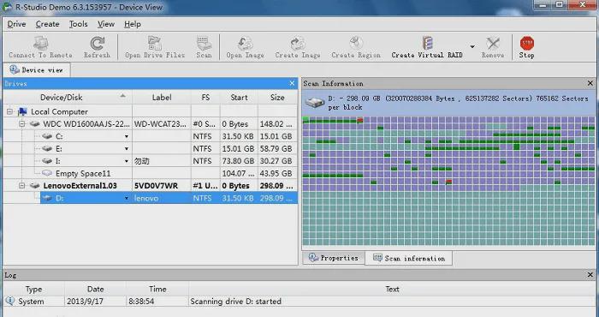Image resolution: width=599 pixels, height=317 pixels.
Task: Select the D: lenovo partition
Action: click(x=169, y=198)
